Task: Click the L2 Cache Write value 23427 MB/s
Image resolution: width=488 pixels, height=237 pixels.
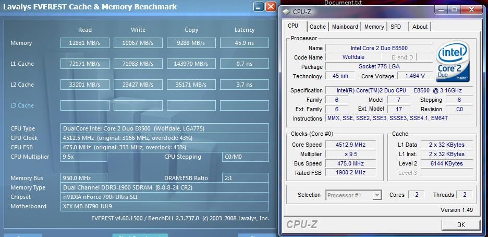Action: pos(138,85)
